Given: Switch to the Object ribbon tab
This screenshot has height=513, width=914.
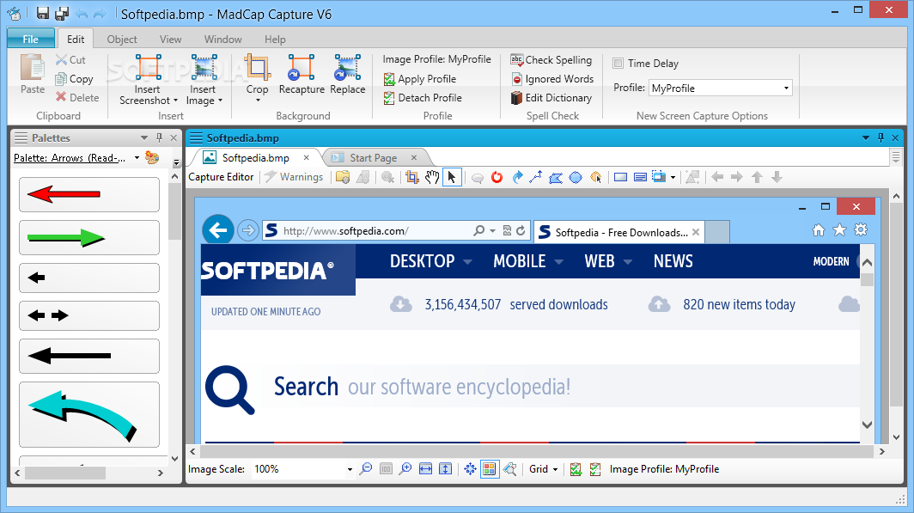Looking at the screenshot, I should [x=122, y=39].
